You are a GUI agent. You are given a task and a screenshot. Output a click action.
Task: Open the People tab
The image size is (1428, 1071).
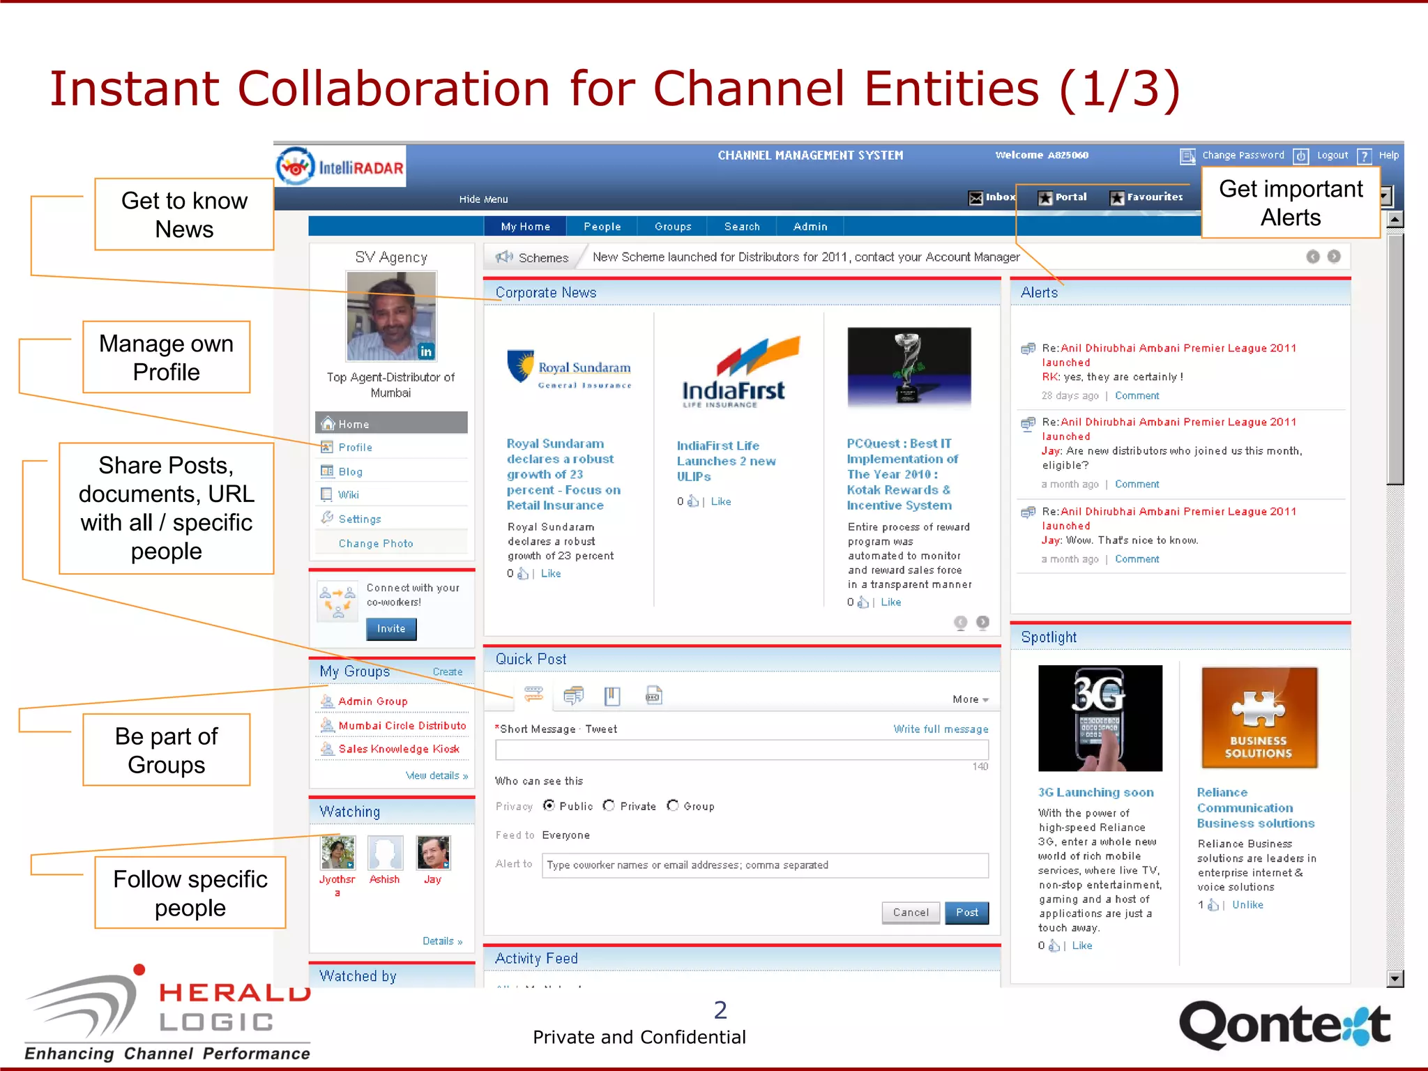pos(602,227)
